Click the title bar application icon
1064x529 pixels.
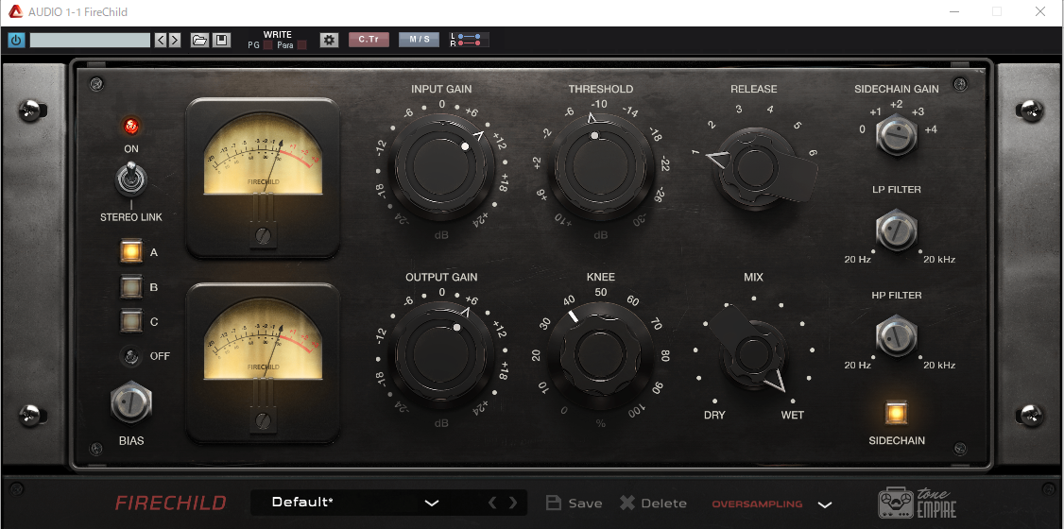coord(15,11)
